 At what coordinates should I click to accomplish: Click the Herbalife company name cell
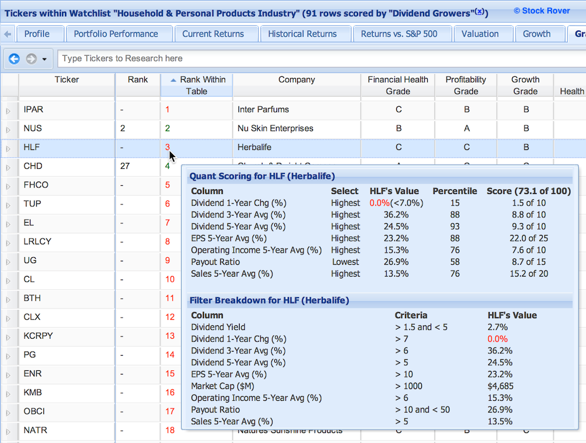point(297,147)
